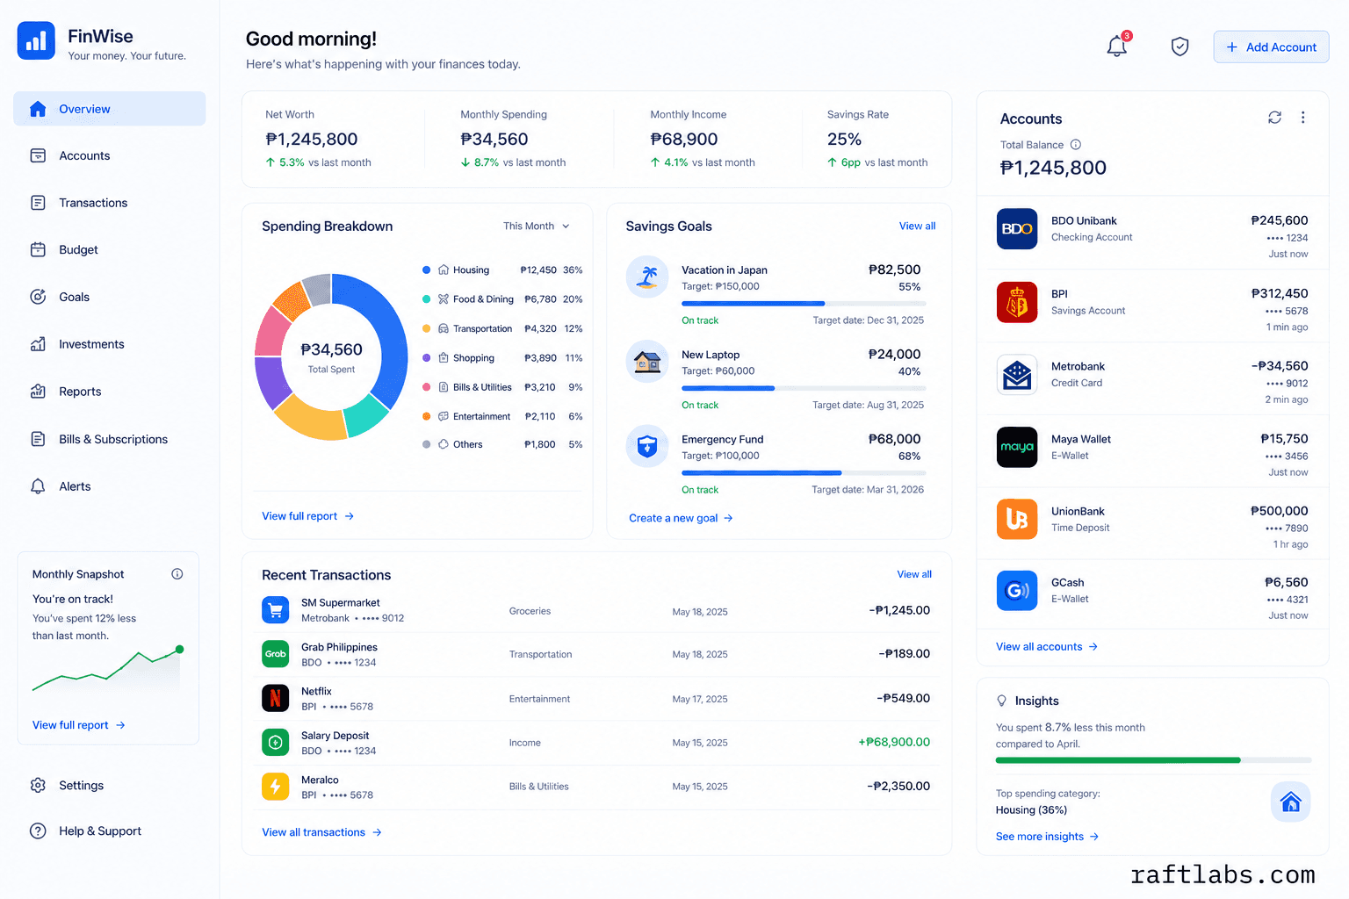Click the New Laptop goal icon
Image resolution: width=1349 pixels, height=899 pixels.
647,361
